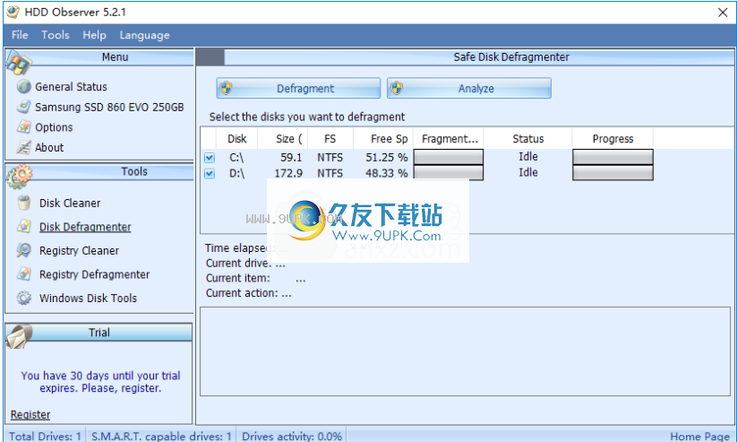Click the Registry Cleaner magnifier icon
This screenshot has width=737, height=442.
23,250
